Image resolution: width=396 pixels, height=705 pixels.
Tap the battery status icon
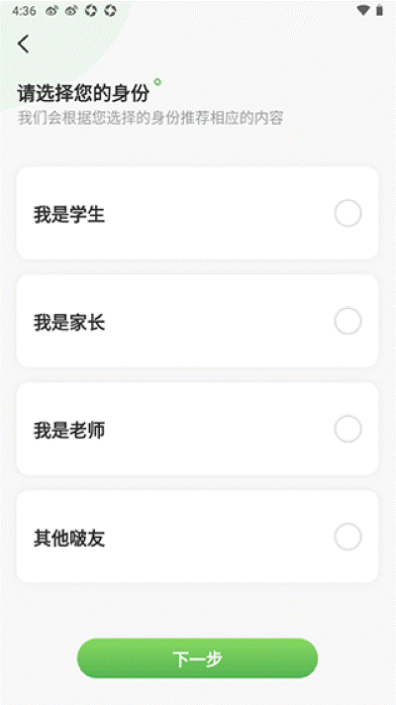coord(380,10)
